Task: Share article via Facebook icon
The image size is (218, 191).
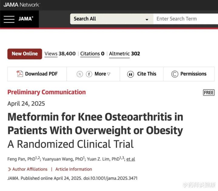Action: (89, 74)
